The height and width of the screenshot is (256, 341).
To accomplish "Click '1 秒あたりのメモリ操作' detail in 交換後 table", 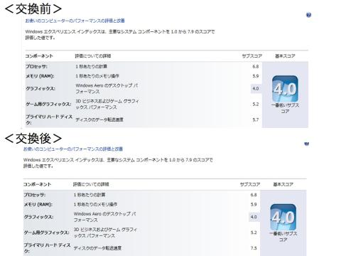I will tap(95, 204).
